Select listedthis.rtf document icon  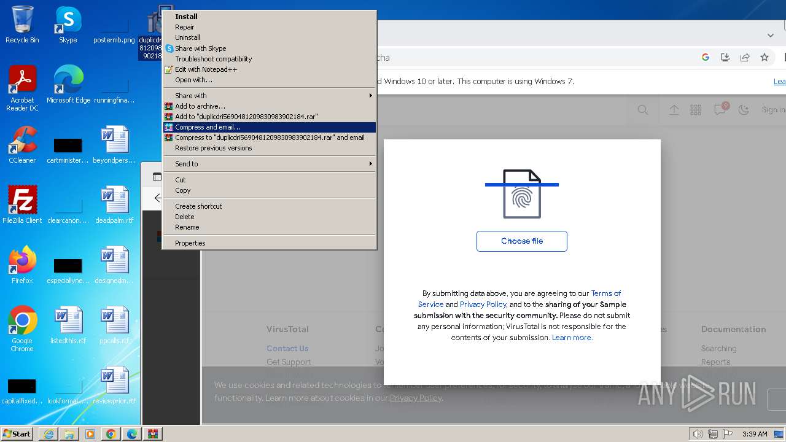click(68, 325)
